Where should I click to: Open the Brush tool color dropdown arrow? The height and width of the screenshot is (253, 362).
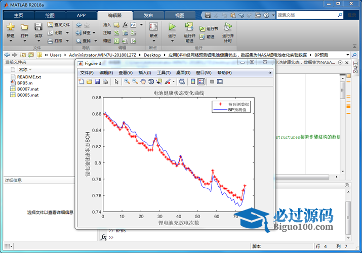coord(173,81)
